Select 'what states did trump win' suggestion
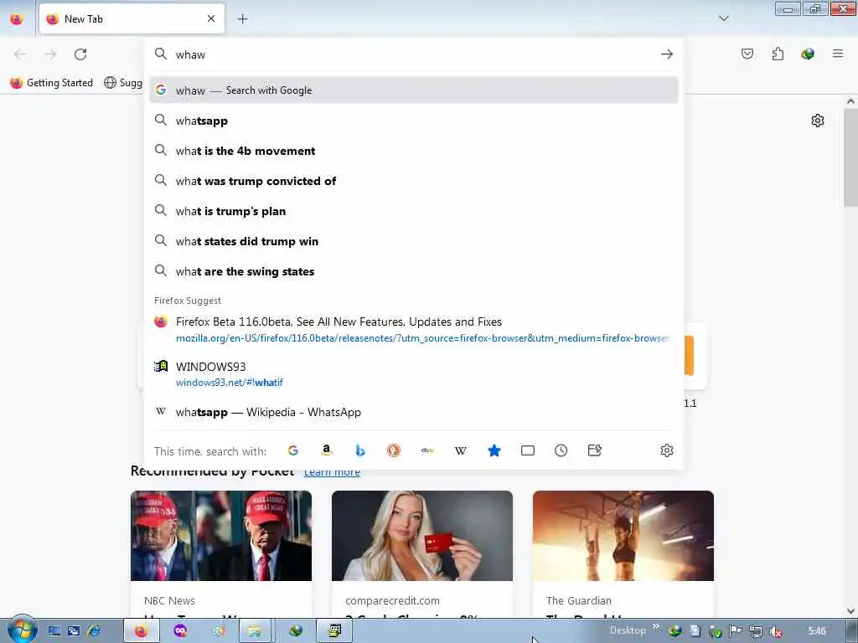 414,241
